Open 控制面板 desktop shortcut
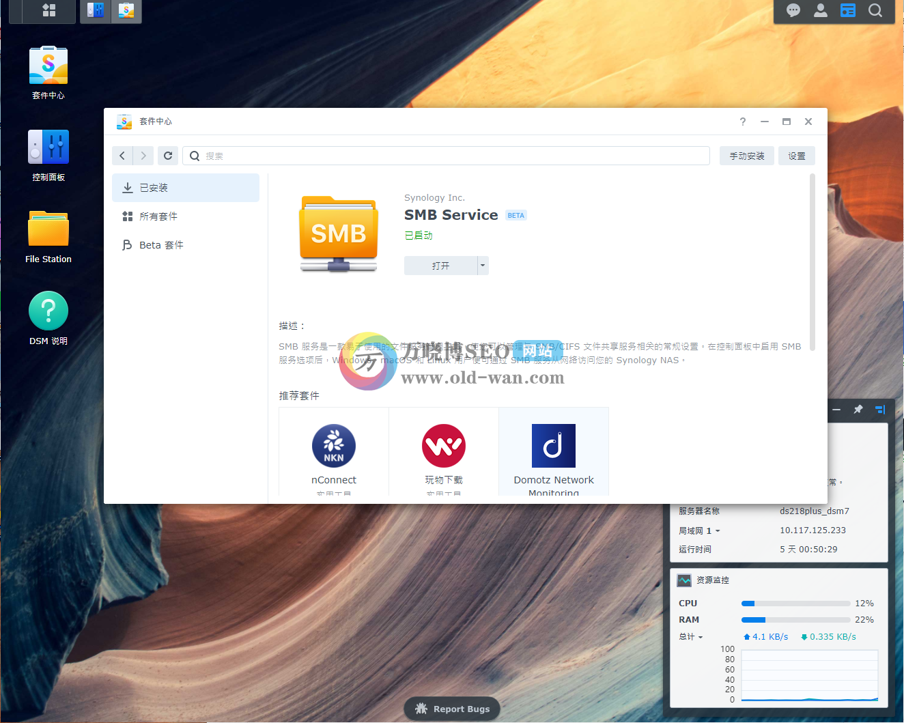 [x=48, y=155]
